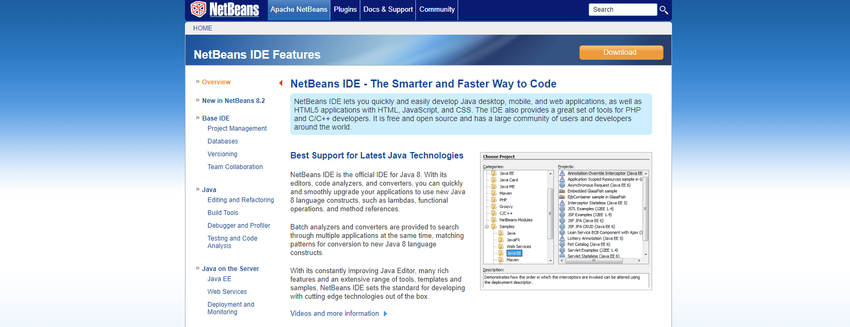Image resolution: width=850 pixels, height=327 pixels.
Task: Open the Community tab
Action: [437, 10]
